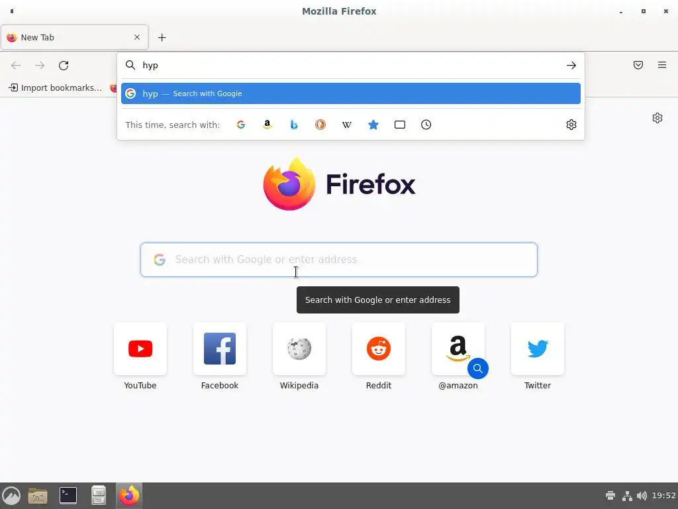This screenshot has width=678, height=509.
Task: Launch terminal from the taskbar
Action: 68,496
